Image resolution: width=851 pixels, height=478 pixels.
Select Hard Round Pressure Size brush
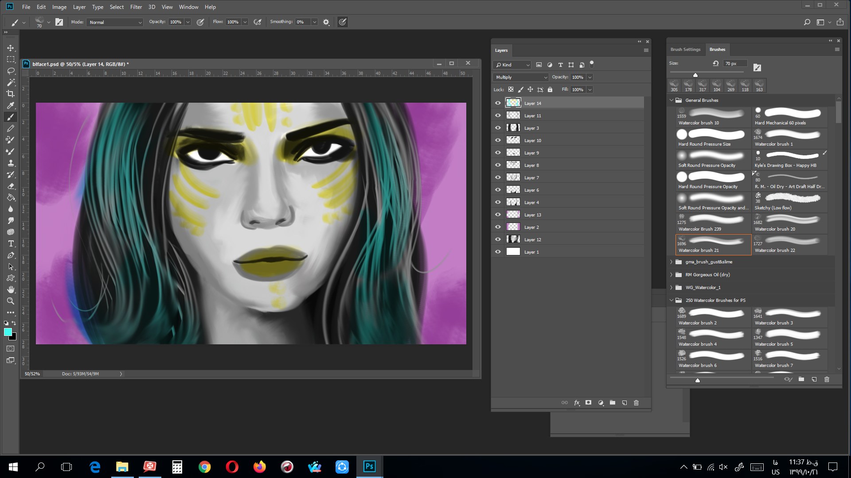pos(713,138)
